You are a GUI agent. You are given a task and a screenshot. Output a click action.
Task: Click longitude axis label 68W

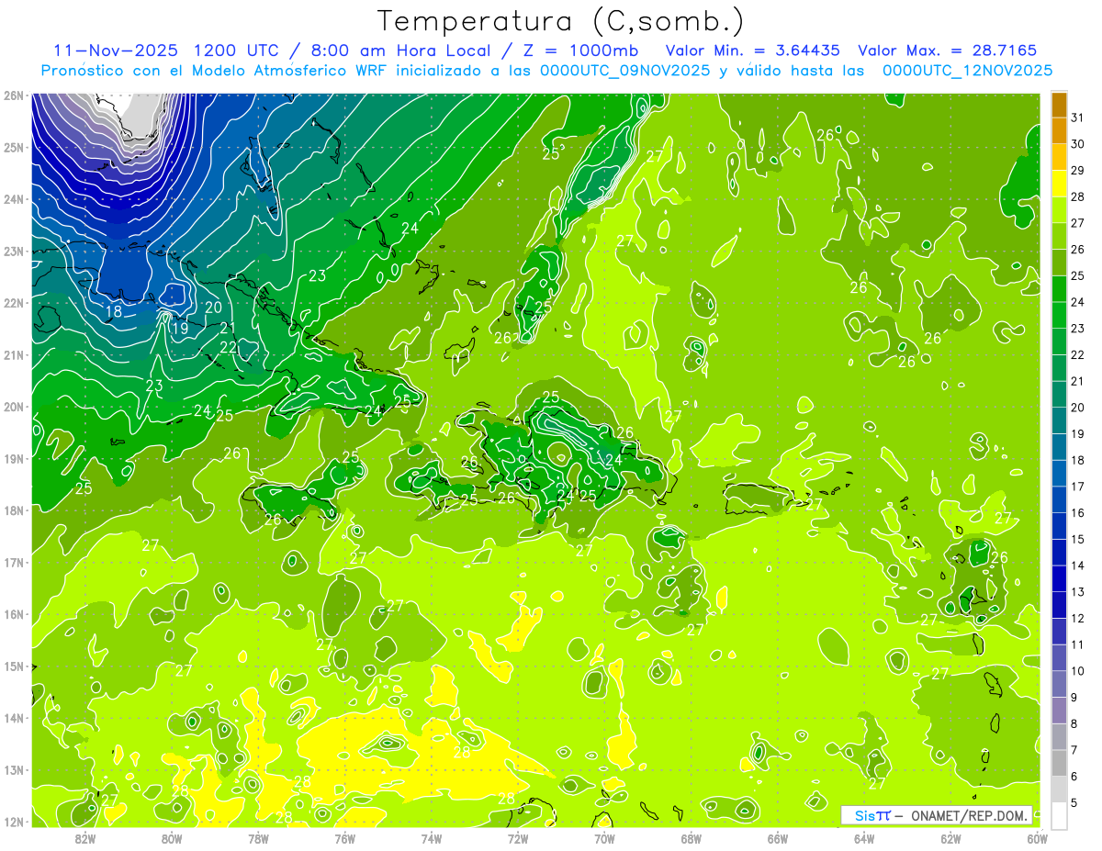pos(691,838)
